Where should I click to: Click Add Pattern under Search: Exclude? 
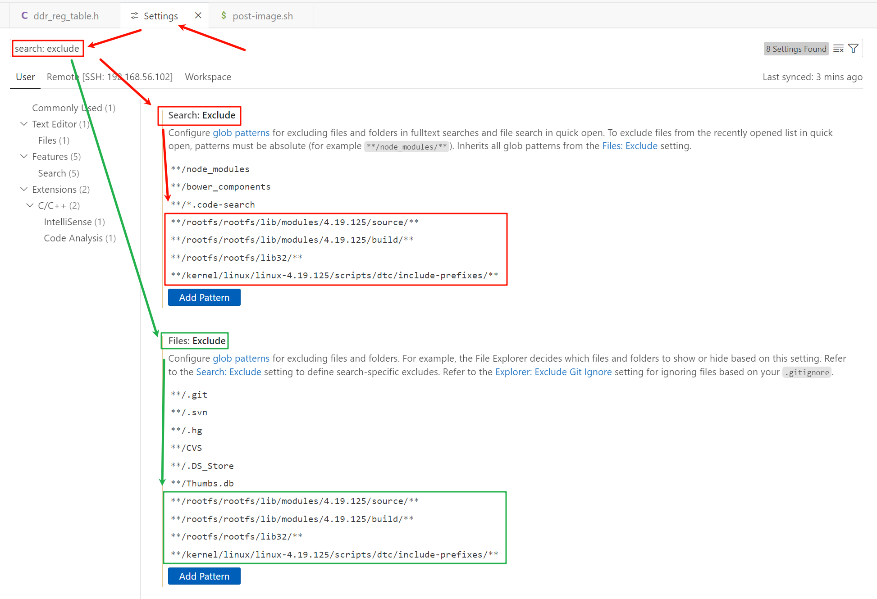[204, 297]
